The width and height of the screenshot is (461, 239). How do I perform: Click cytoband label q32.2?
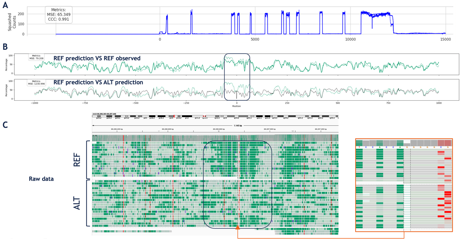click(320, 118)
